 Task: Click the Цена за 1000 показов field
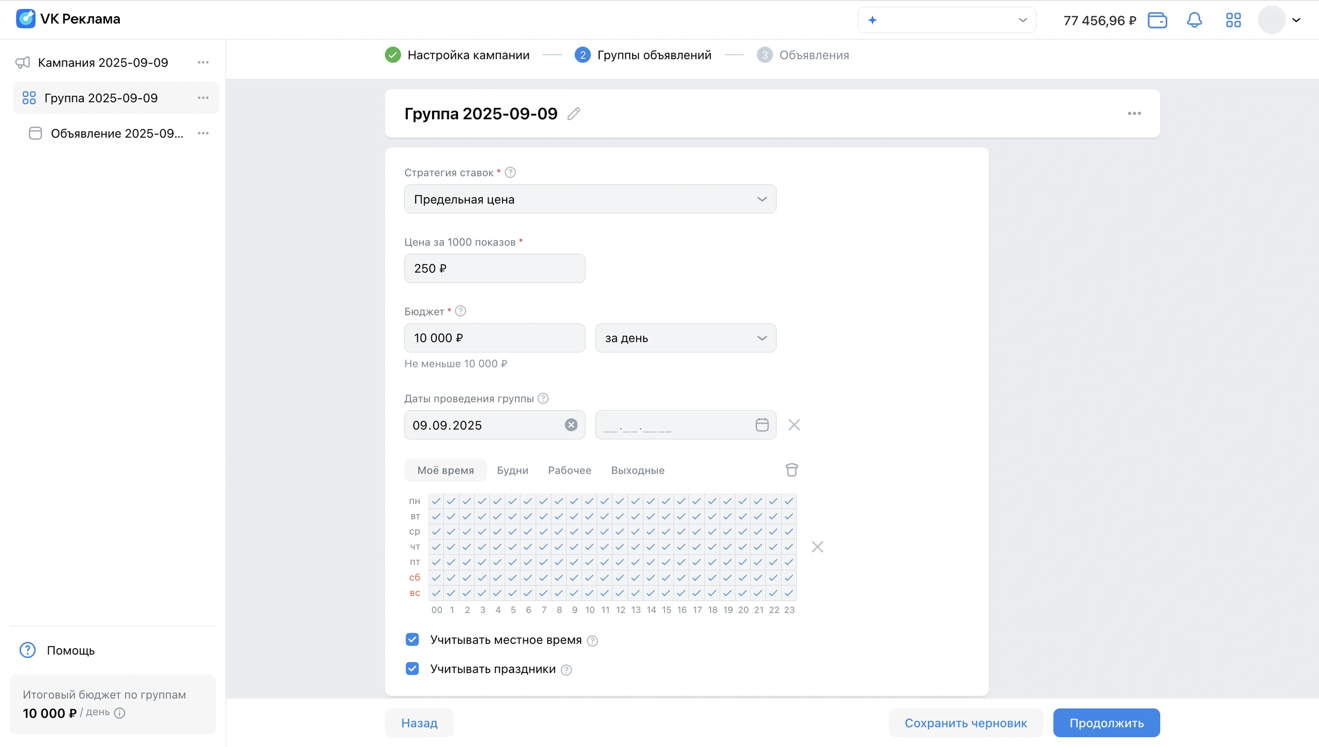tap(494, 268)
